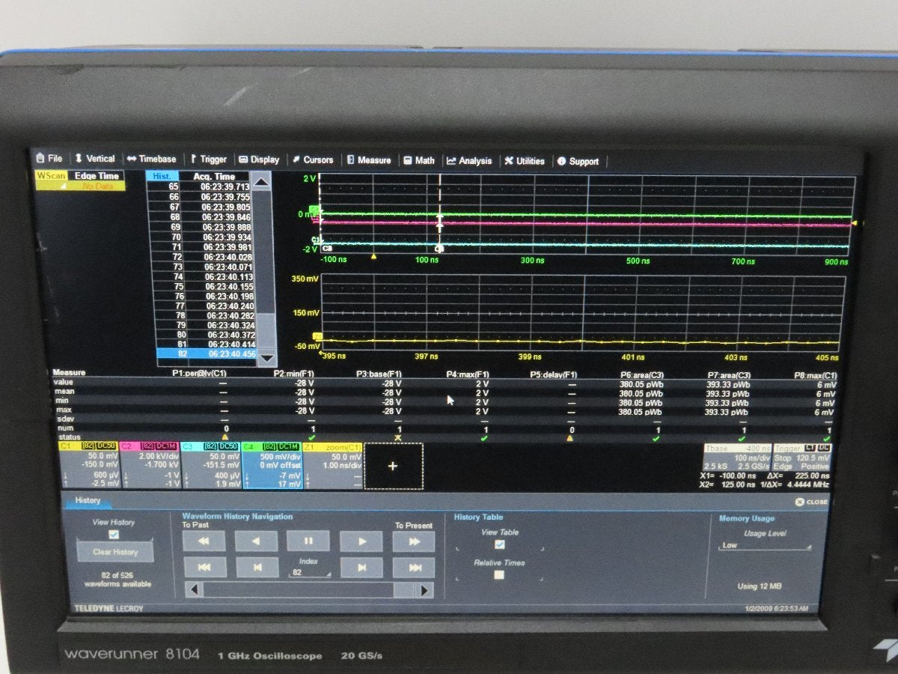Open the Cursors menu

(x=313, y=160)
